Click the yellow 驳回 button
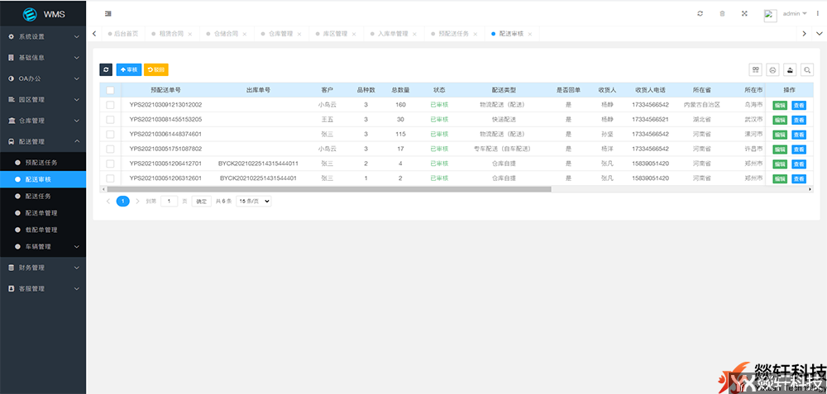The image size is (827, 394). pos(155,70)
